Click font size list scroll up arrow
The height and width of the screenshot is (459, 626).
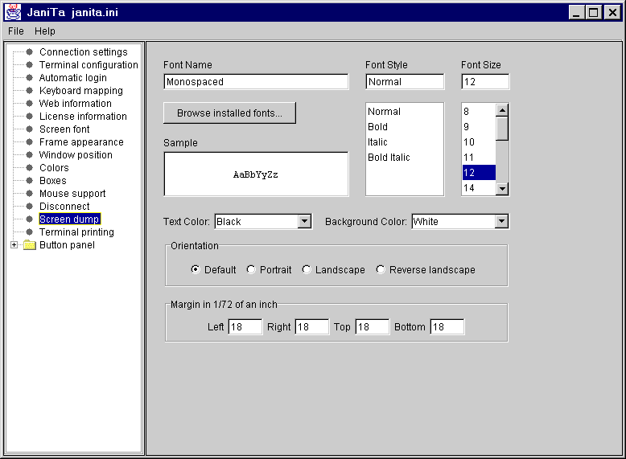(502, 109)
